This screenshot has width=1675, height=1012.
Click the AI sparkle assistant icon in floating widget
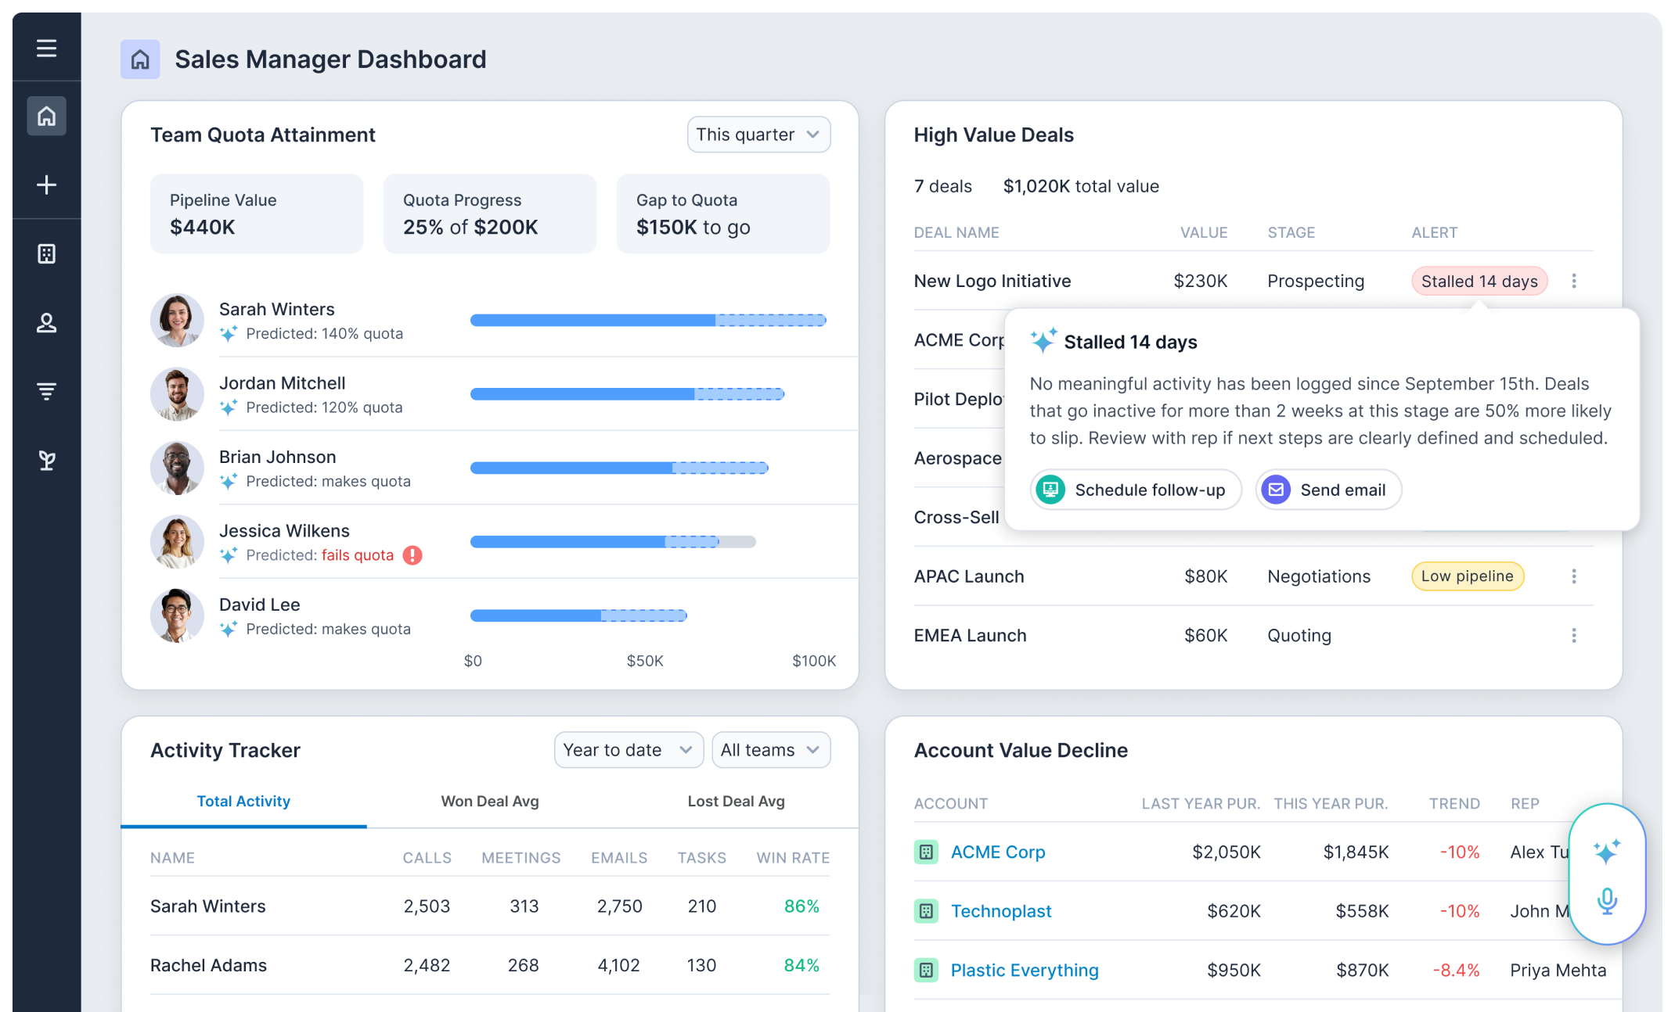[x=1607, y=852]
